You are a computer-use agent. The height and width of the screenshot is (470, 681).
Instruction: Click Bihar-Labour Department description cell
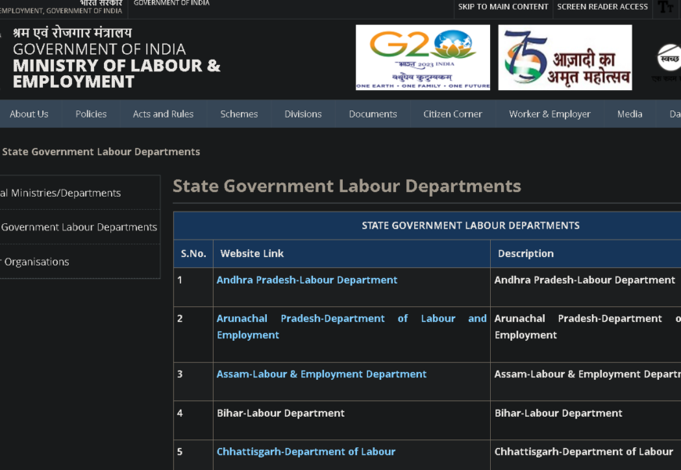tap(586, 420)
